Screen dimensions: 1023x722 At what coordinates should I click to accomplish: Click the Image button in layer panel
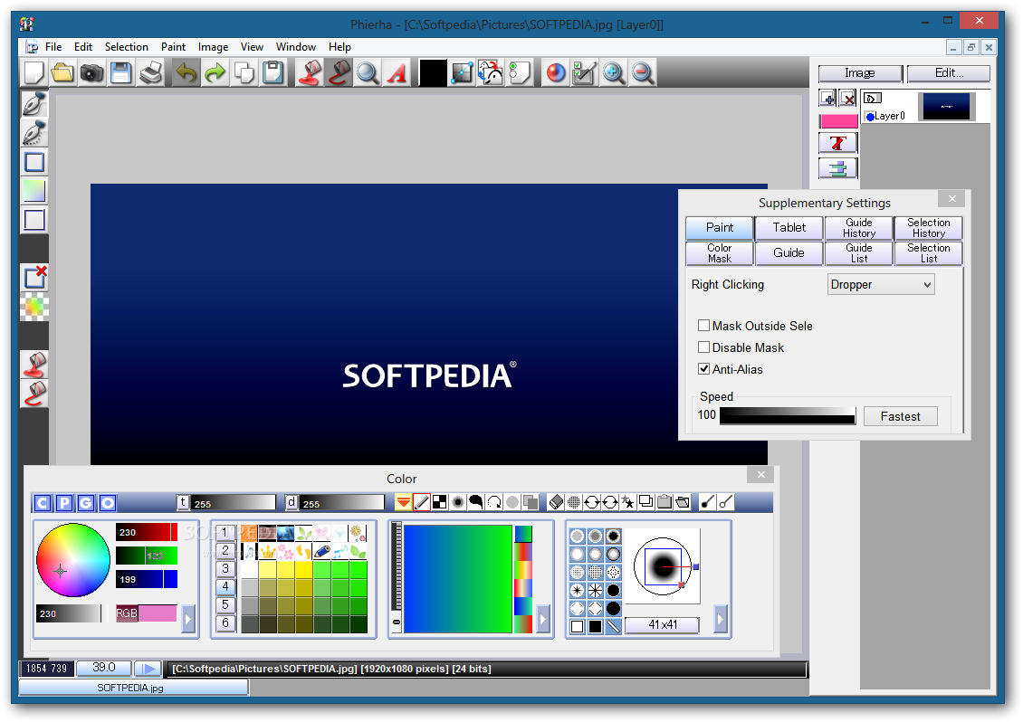[860, 73]
